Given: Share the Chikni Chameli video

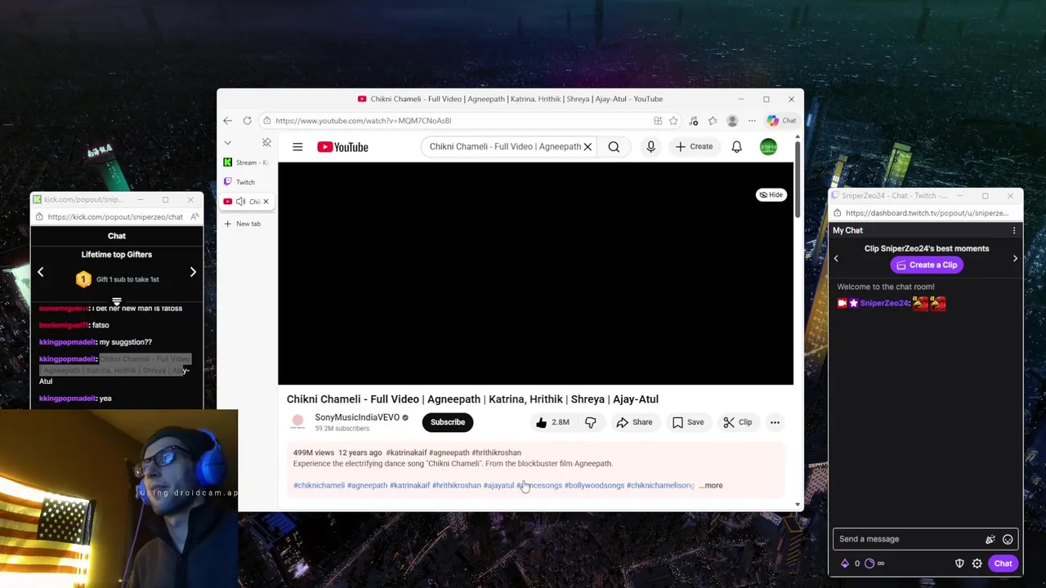Looking at the screenshot, I should pos(634,422).
